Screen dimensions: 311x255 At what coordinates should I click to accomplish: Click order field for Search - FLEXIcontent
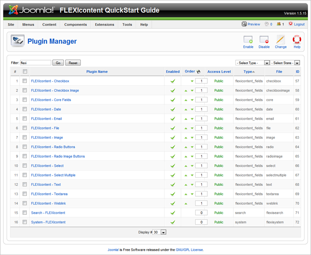201,213
